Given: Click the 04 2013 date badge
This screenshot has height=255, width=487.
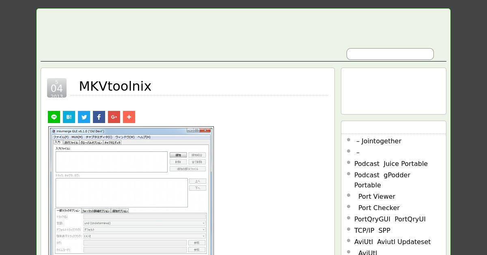Looking at the screenshot, I should pyautogui.click(x=57, y=88).
